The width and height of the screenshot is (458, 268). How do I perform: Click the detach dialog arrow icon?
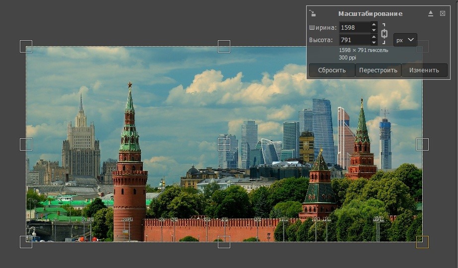pyautogui.click(x=431, y=13)
